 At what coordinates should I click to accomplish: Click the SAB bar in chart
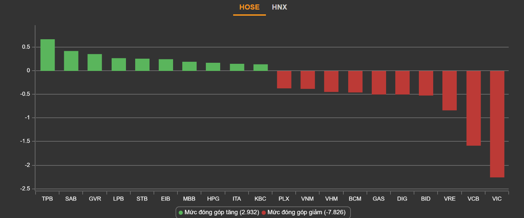[71, 61]
